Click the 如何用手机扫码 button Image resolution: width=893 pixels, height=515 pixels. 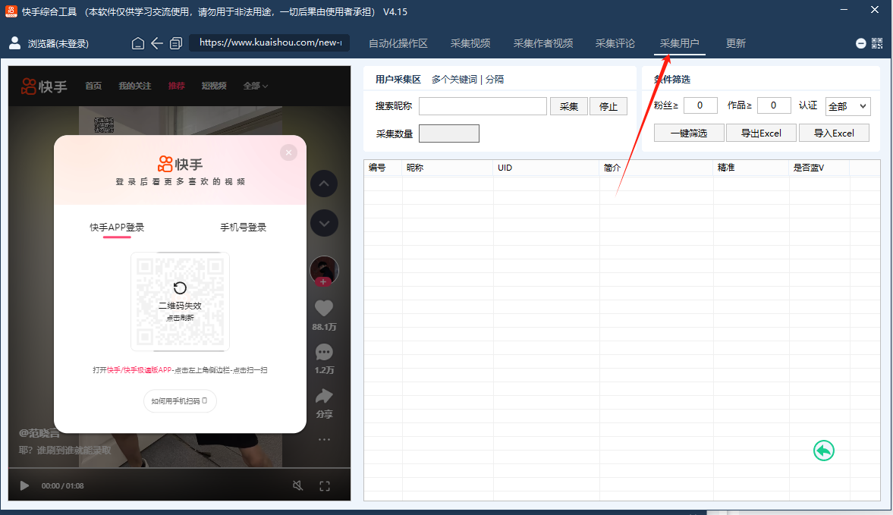click(180, 401)
